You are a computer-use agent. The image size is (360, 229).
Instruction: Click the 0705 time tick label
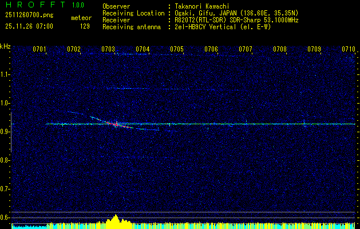177,49
